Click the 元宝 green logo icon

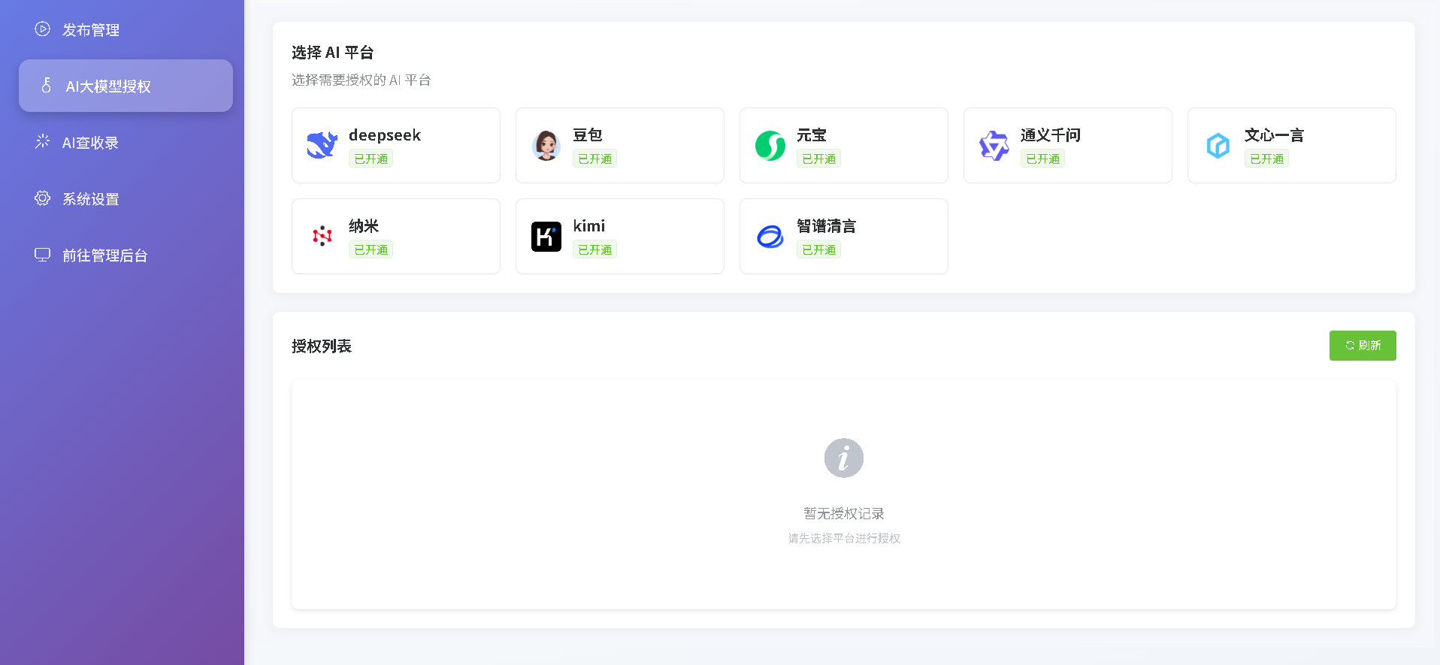770,145
